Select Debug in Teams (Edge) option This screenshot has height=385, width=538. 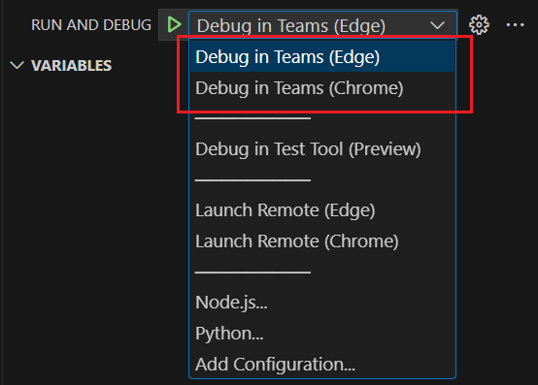tap(322, 56)
